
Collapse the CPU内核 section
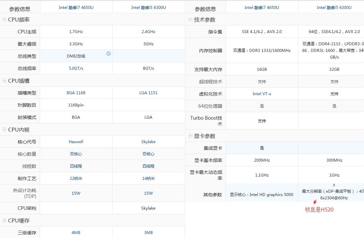(x=4, y=130)
